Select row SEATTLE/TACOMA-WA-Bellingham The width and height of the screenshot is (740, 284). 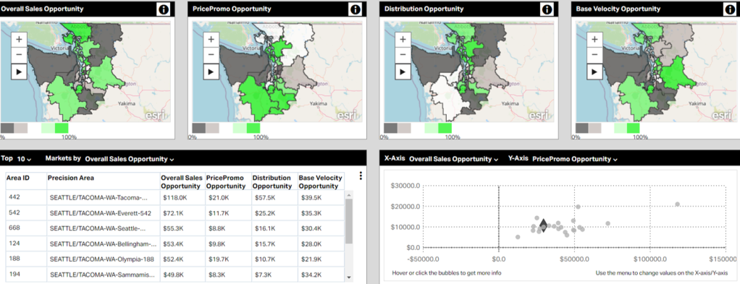[176, 244]
